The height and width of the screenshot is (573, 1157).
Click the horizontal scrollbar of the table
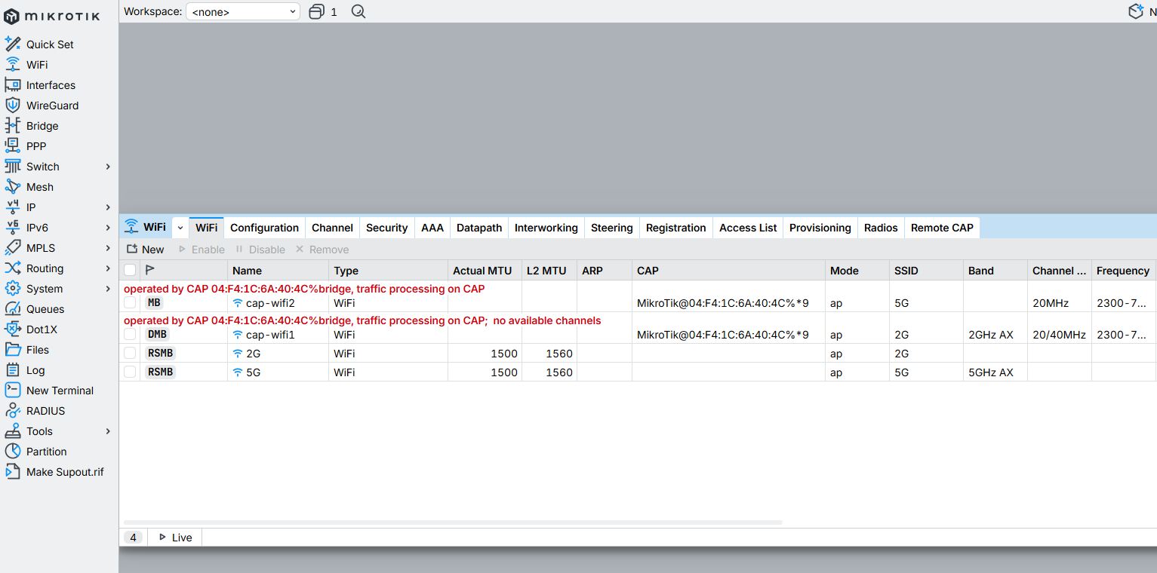click(x=453, y=522)
